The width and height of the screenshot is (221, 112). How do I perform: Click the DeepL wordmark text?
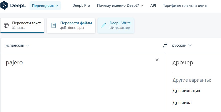tap(18, 6)
